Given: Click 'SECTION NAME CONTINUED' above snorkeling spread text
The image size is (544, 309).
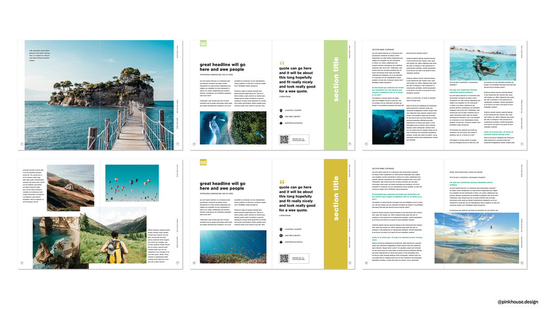Looking at the screenshot, I should click(383, 50).
